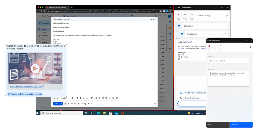The width and height of the screenshot is (263, 133).
Task: Delete the Compose mail step
Action: coord(225,34)
